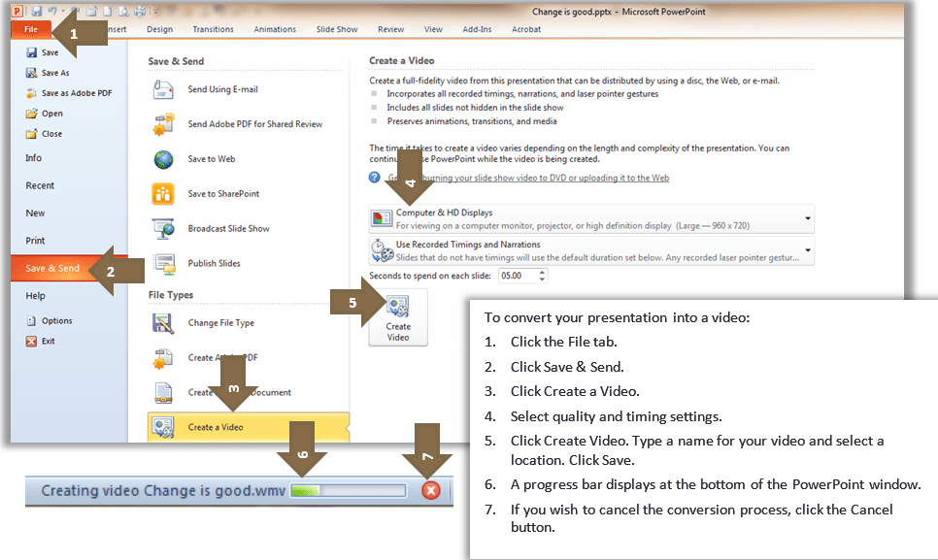The width and height of the screenshot is (938, 560).
Task: Expand the Computer & HD Displays dropdown
Action: coord(807,218)
